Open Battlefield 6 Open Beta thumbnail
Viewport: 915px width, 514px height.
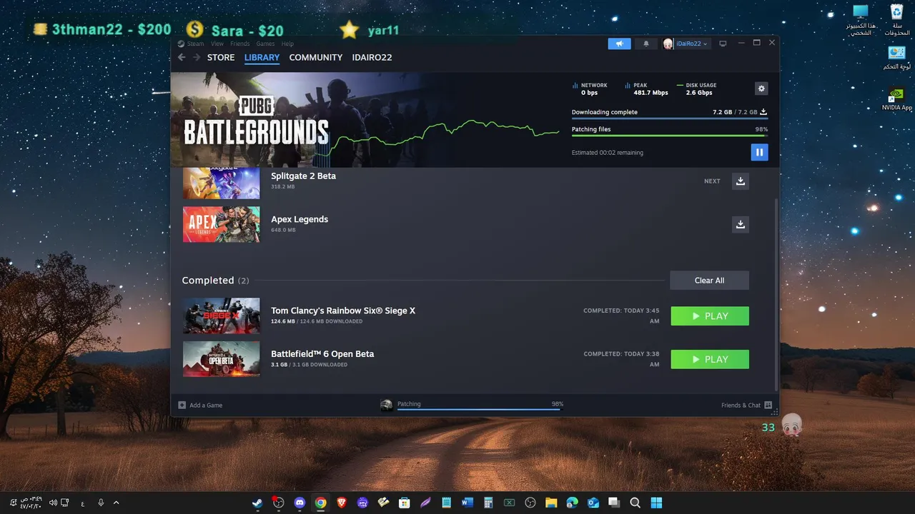(221, 358)
